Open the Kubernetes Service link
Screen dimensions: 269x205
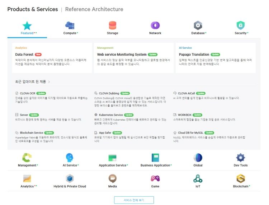[111, 115]
